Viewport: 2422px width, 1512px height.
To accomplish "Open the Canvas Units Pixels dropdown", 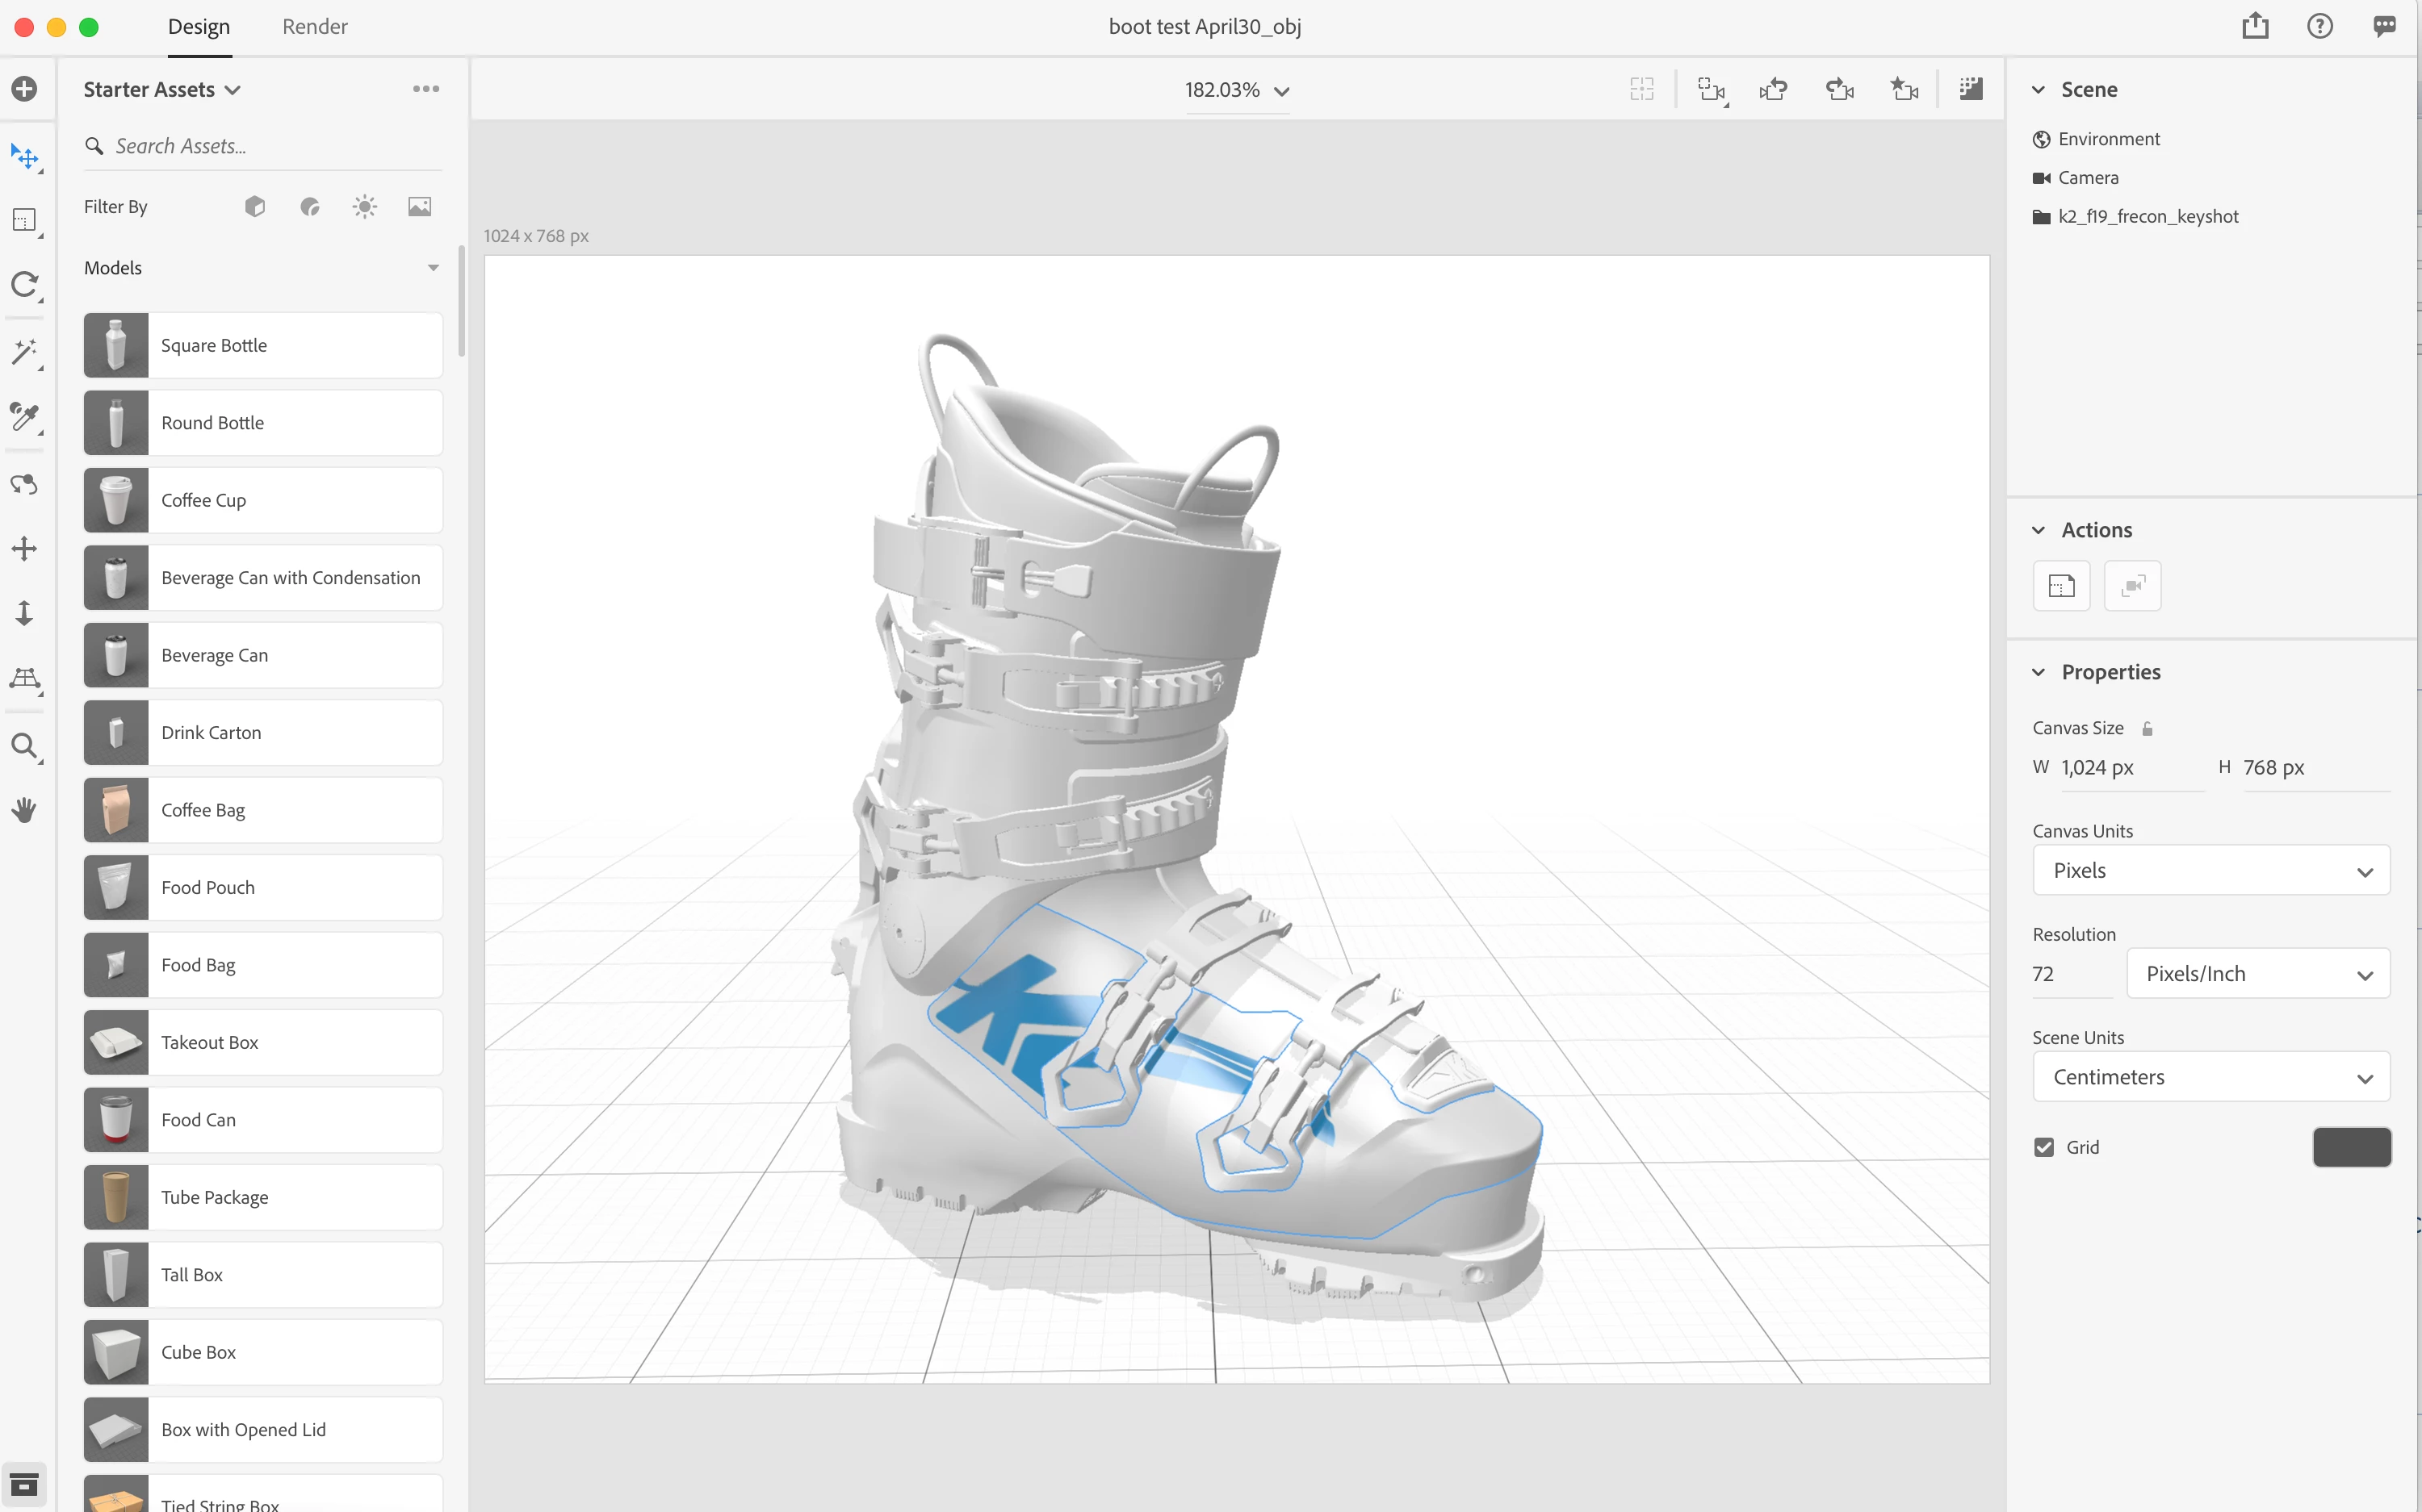I will (2211, 870).
